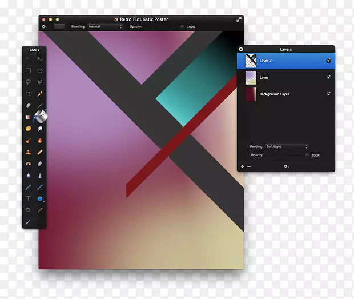The width and height of the screenshot is (354, 299).
Task: Remove layer with minus button
Action: 249,166
